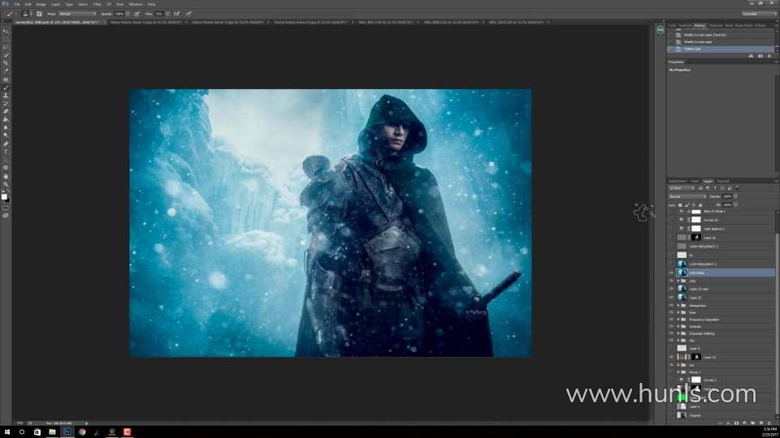Expand the Atmosphere group
780x438 pixels.
tap(678, 306)
